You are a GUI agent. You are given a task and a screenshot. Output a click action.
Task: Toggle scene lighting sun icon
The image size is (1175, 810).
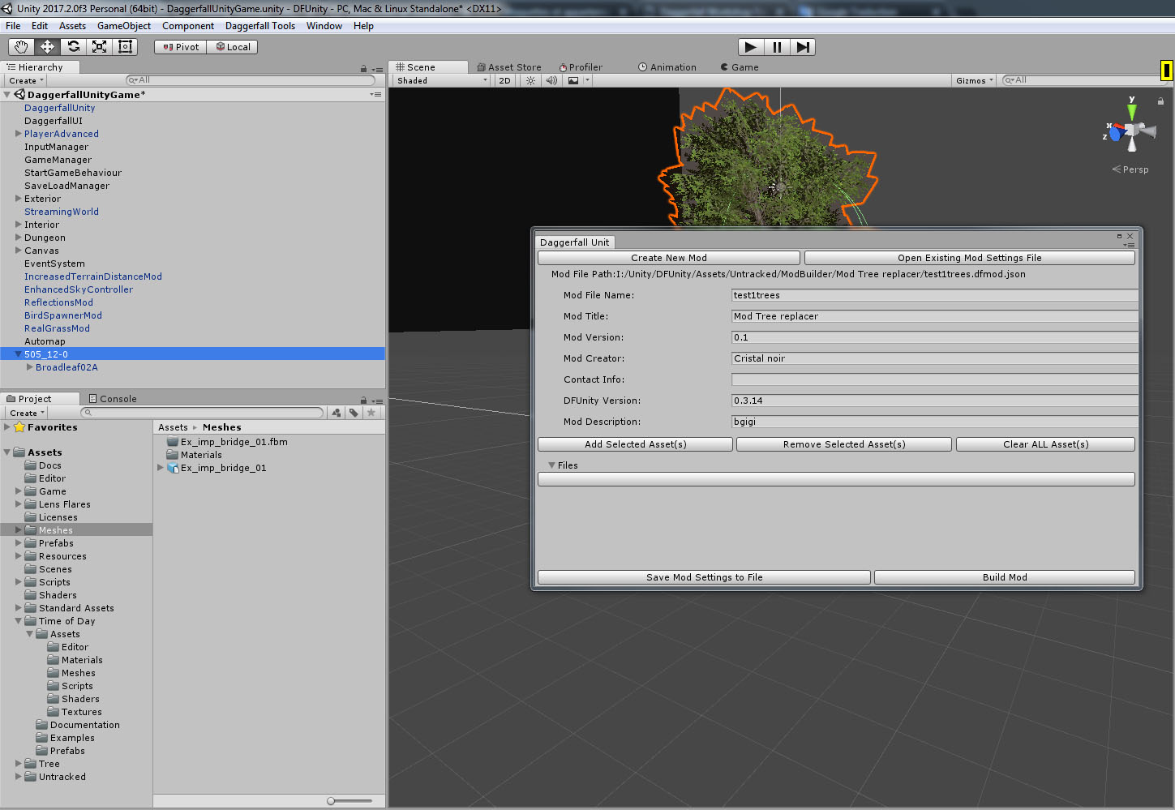click(x=530, y=80)
